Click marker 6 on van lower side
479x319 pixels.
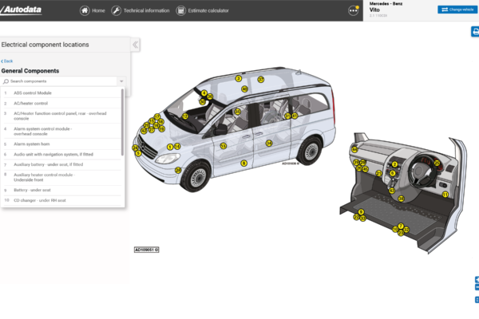244,163
